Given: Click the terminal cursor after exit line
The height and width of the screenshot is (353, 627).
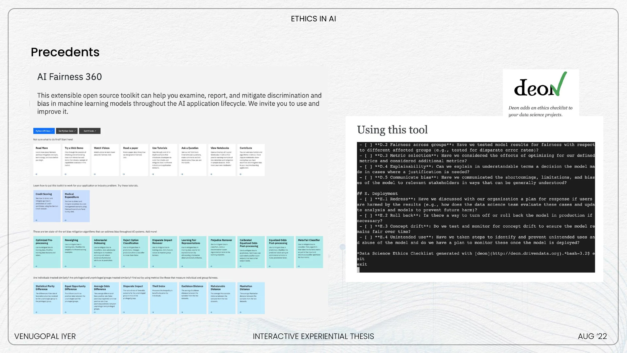Looking at the screenshot, I should point(358,270).
